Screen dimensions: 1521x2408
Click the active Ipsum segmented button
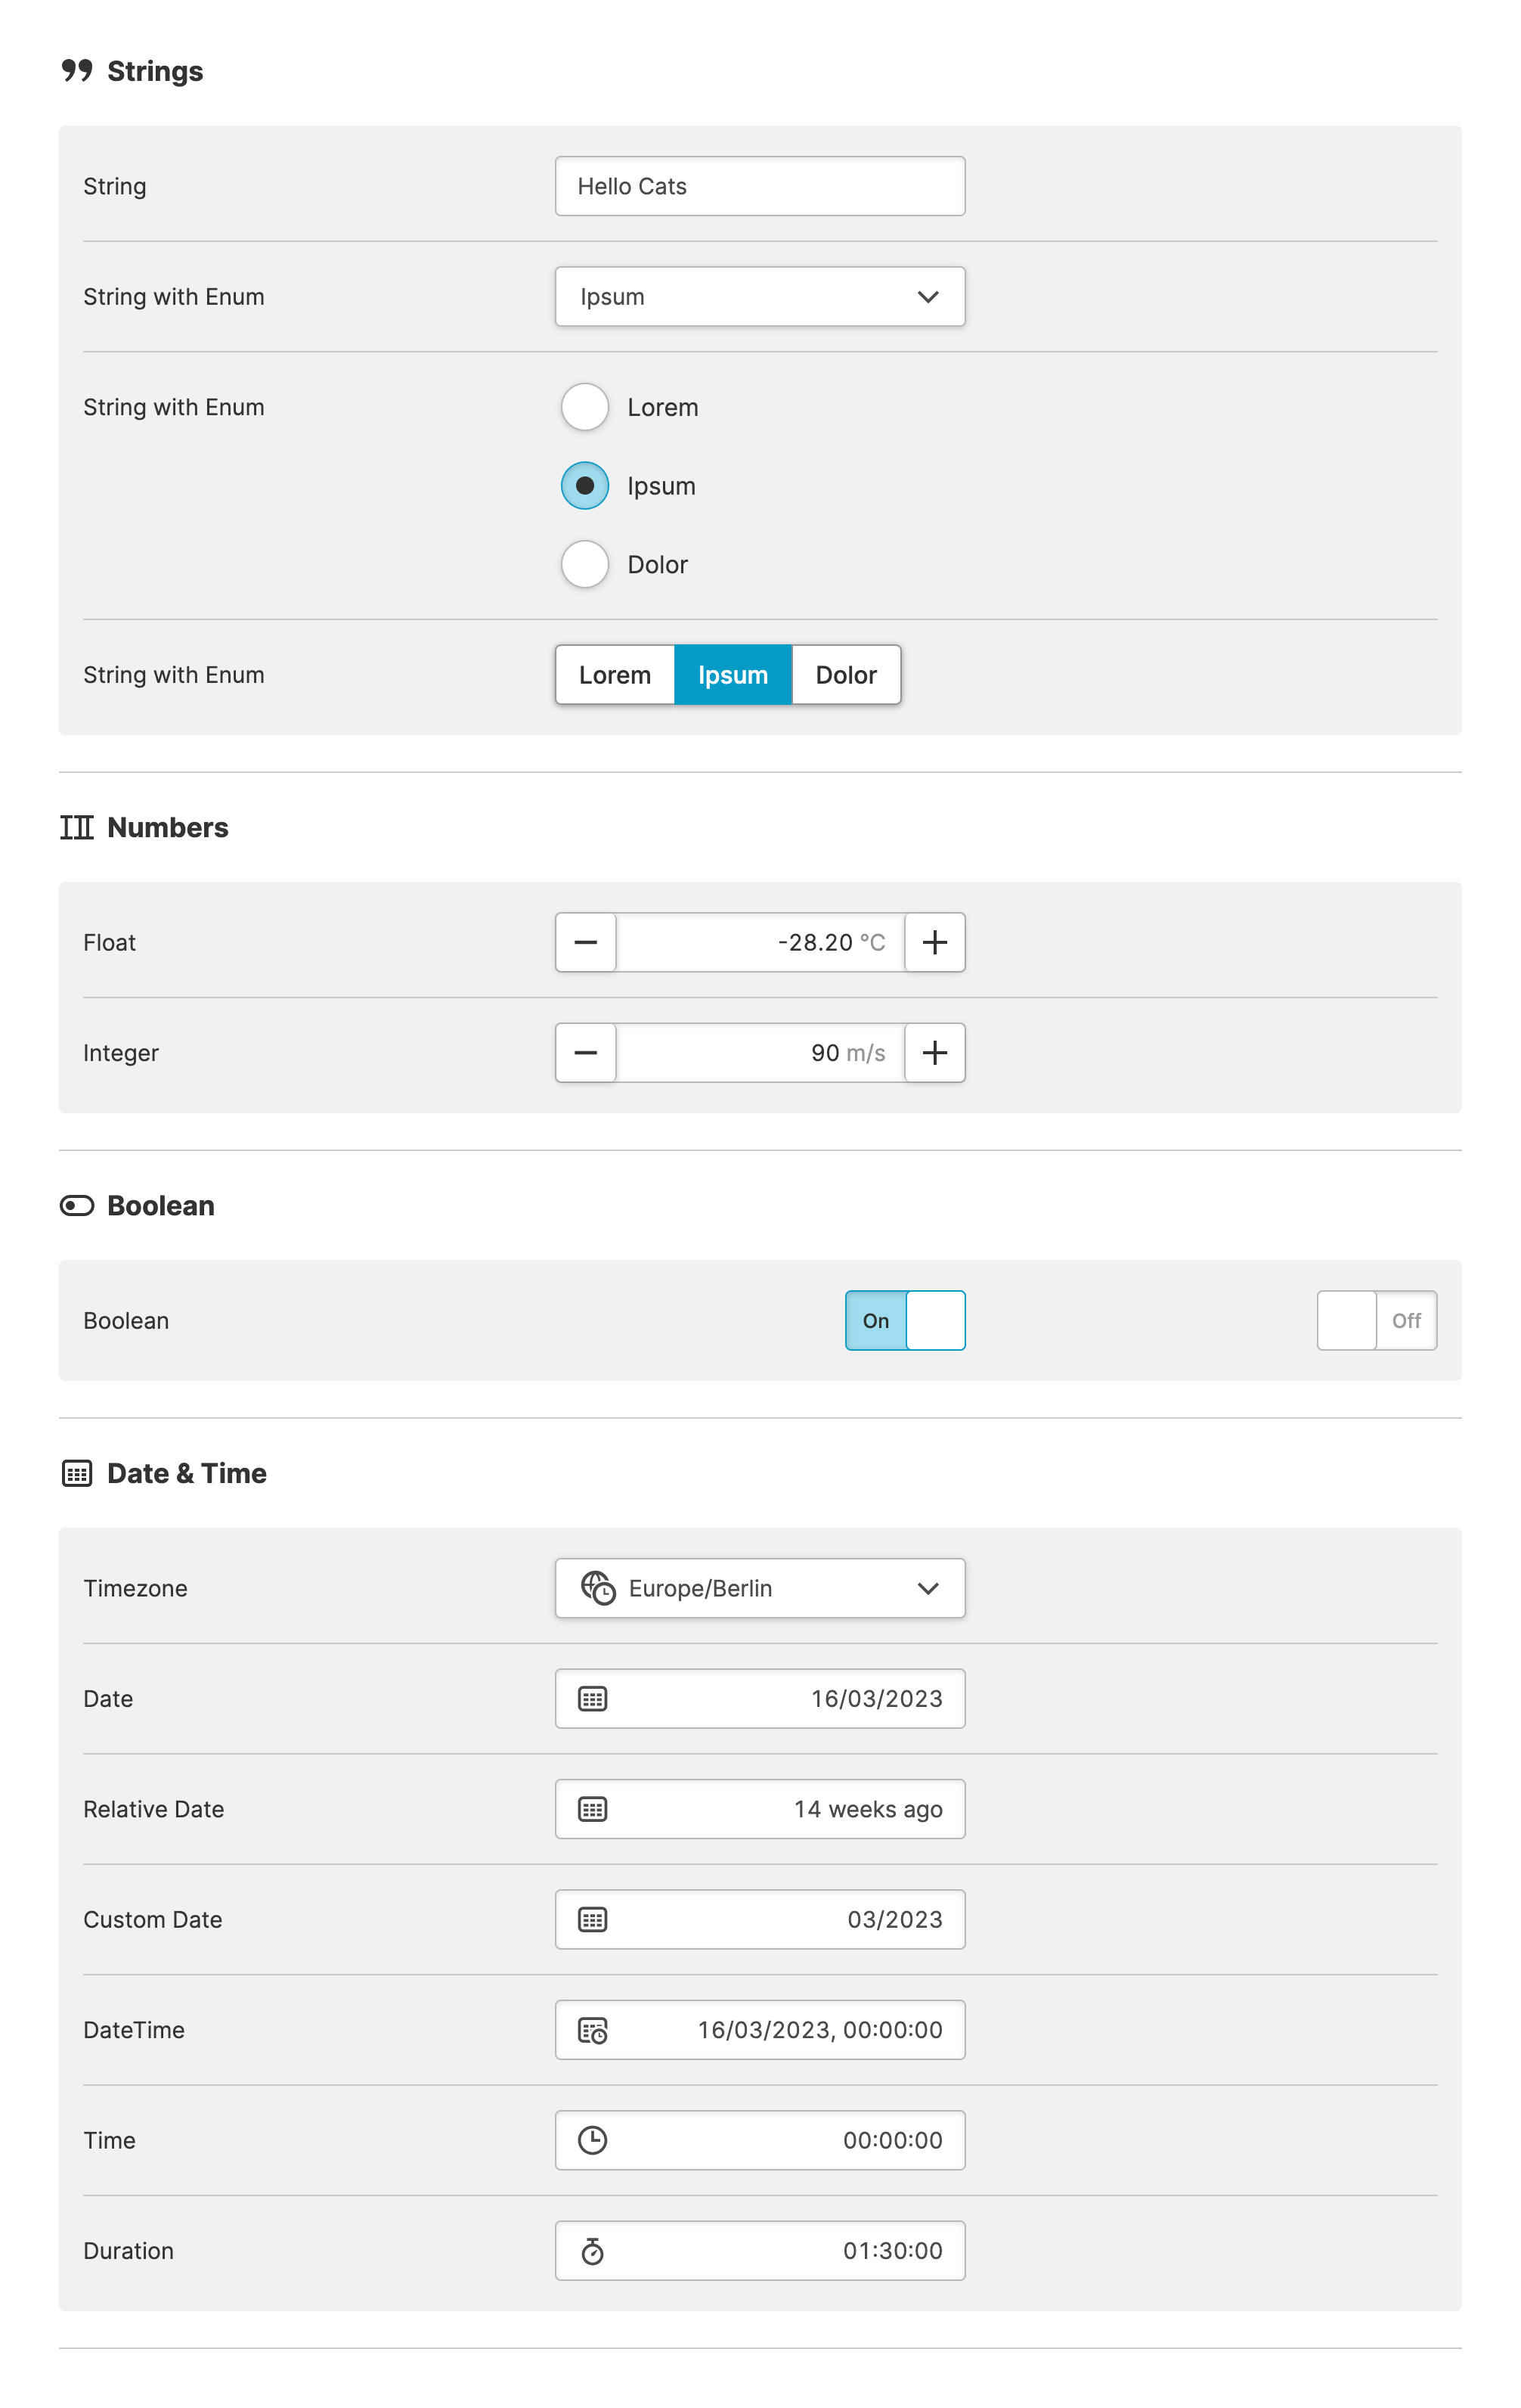(x=733, y=675)
